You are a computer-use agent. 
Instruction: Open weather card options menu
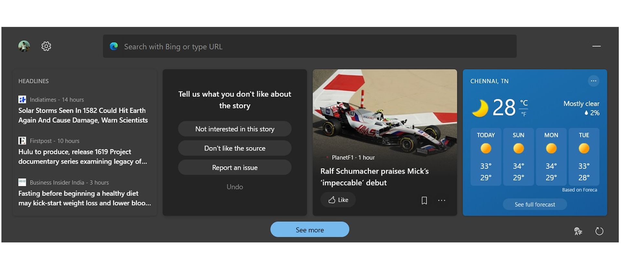point(593,81)
